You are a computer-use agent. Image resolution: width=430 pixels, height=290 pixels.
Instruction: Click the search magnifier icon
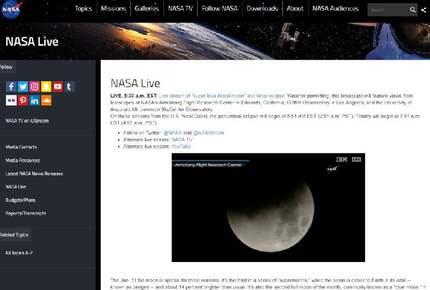(412, 10)
